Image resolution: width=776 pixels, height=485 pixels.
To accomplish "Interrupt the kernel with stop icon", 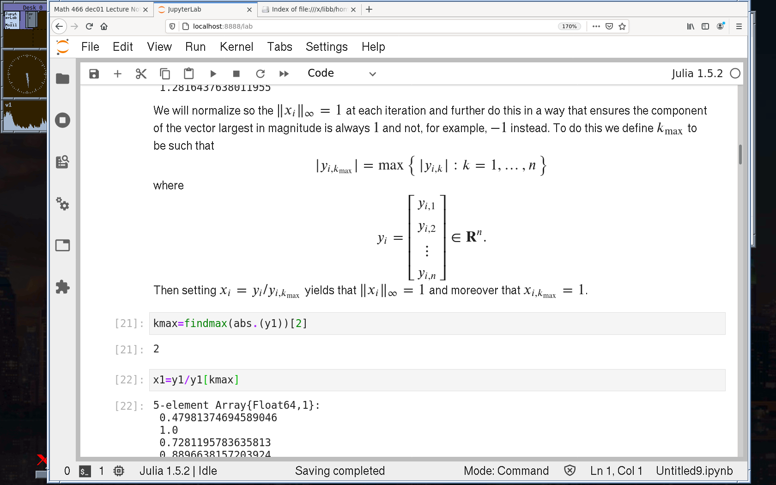I will tap(236, 74).
